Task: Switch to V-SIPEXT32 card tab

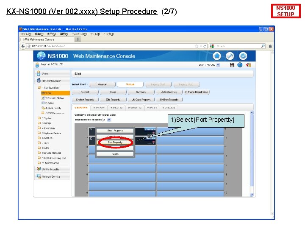Action: click(135, 107)
